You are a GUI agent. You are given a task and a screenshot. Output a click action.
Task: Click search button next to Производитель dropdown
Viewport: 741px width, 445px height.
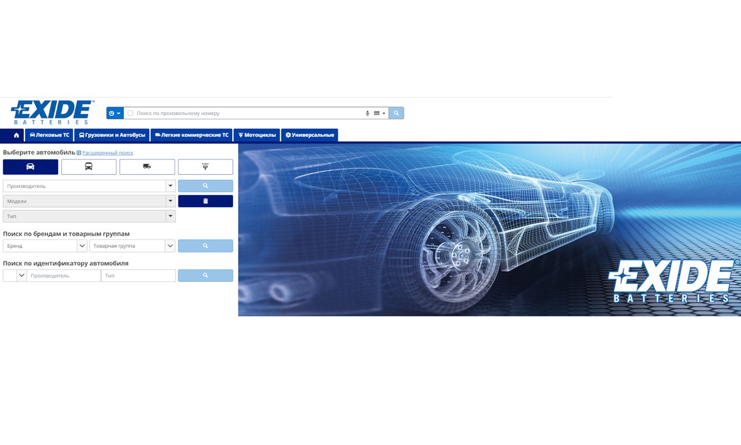pyautogui.click(x=205, y=186)
